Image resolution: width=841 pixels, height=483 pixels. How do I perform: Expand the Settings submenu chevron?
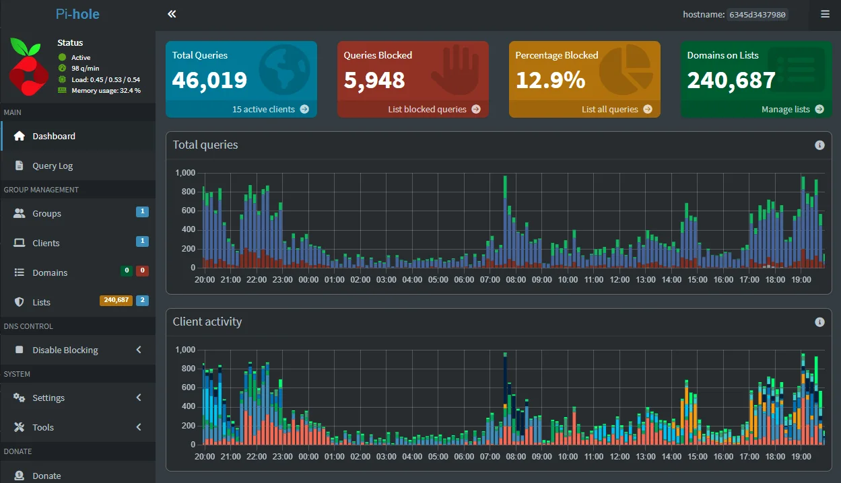pos(139,398)
